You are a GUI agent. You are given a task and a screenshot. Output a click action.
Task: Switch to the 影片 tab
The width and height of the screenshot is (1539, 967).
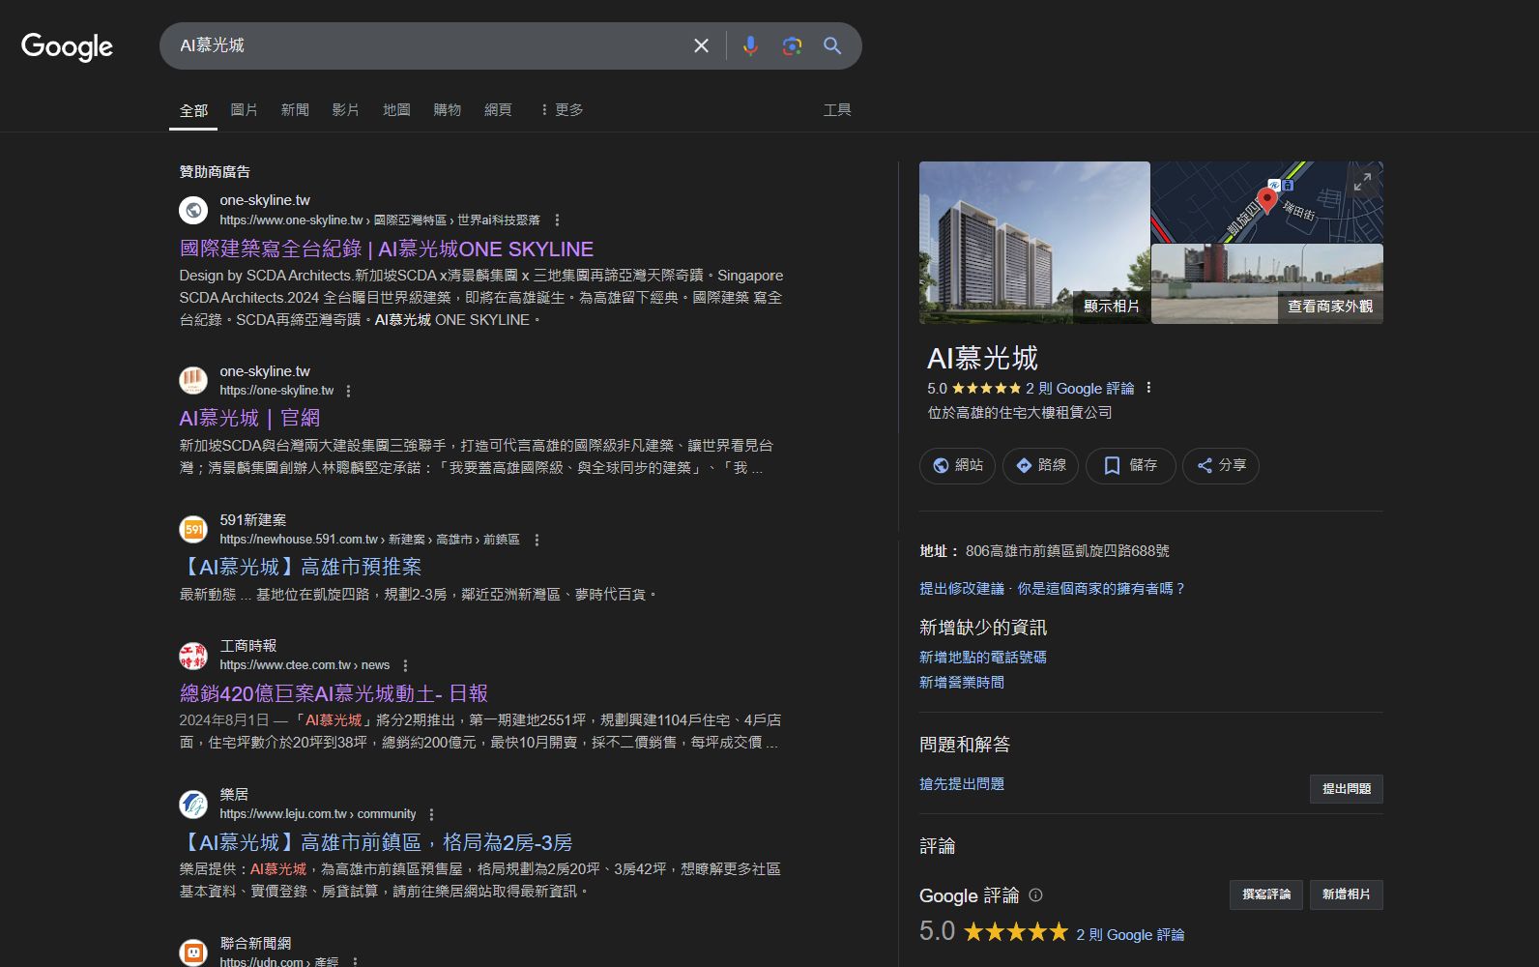pyautogui.click(x=345, y=110)
